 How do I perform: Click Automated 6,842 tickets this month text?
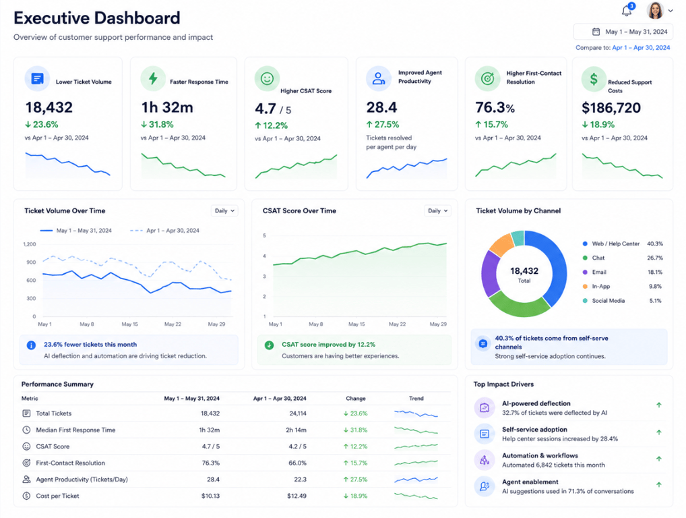click(553, 465)
